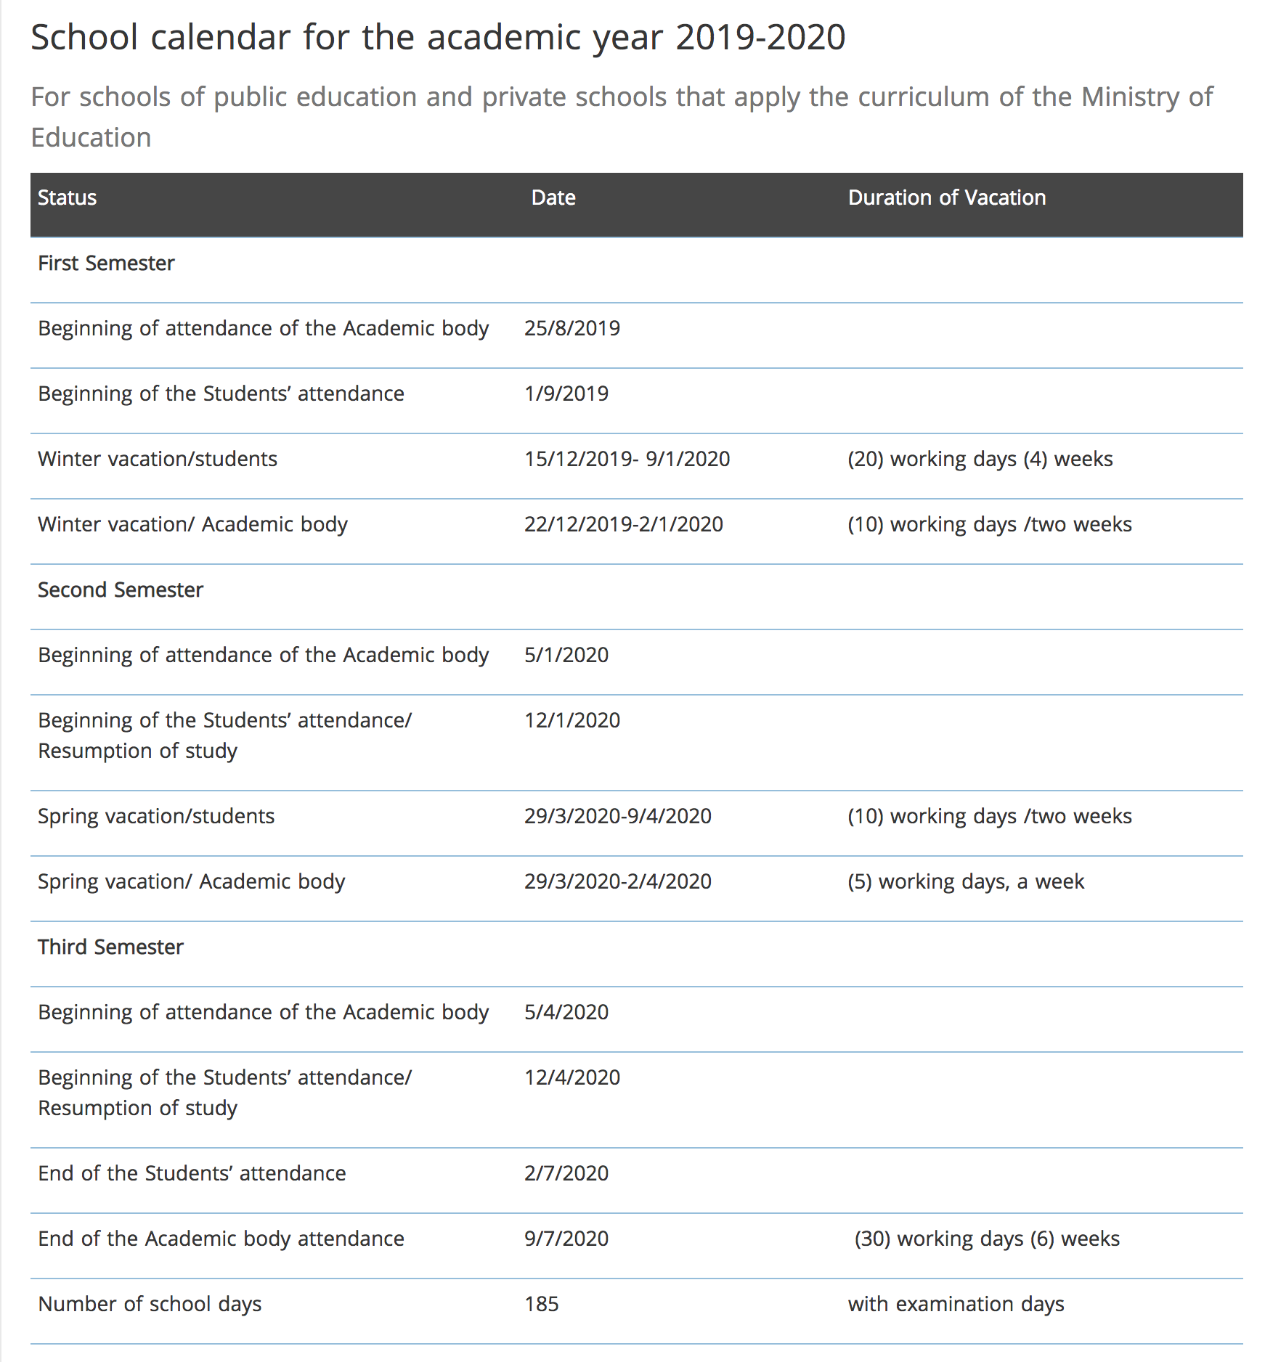Select Winter vacation/ Academic body label
1265x1362 pixels.
[x=192, y=524]
